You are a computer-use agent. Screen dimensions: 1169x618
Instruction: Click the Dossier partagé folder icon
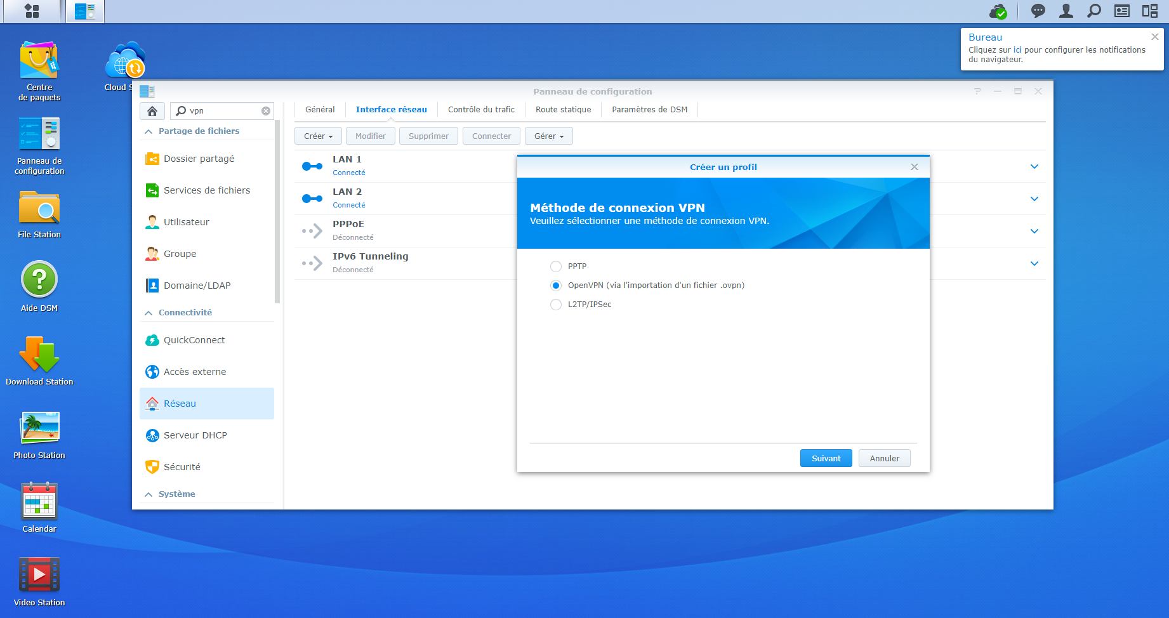tap(152, 159)
